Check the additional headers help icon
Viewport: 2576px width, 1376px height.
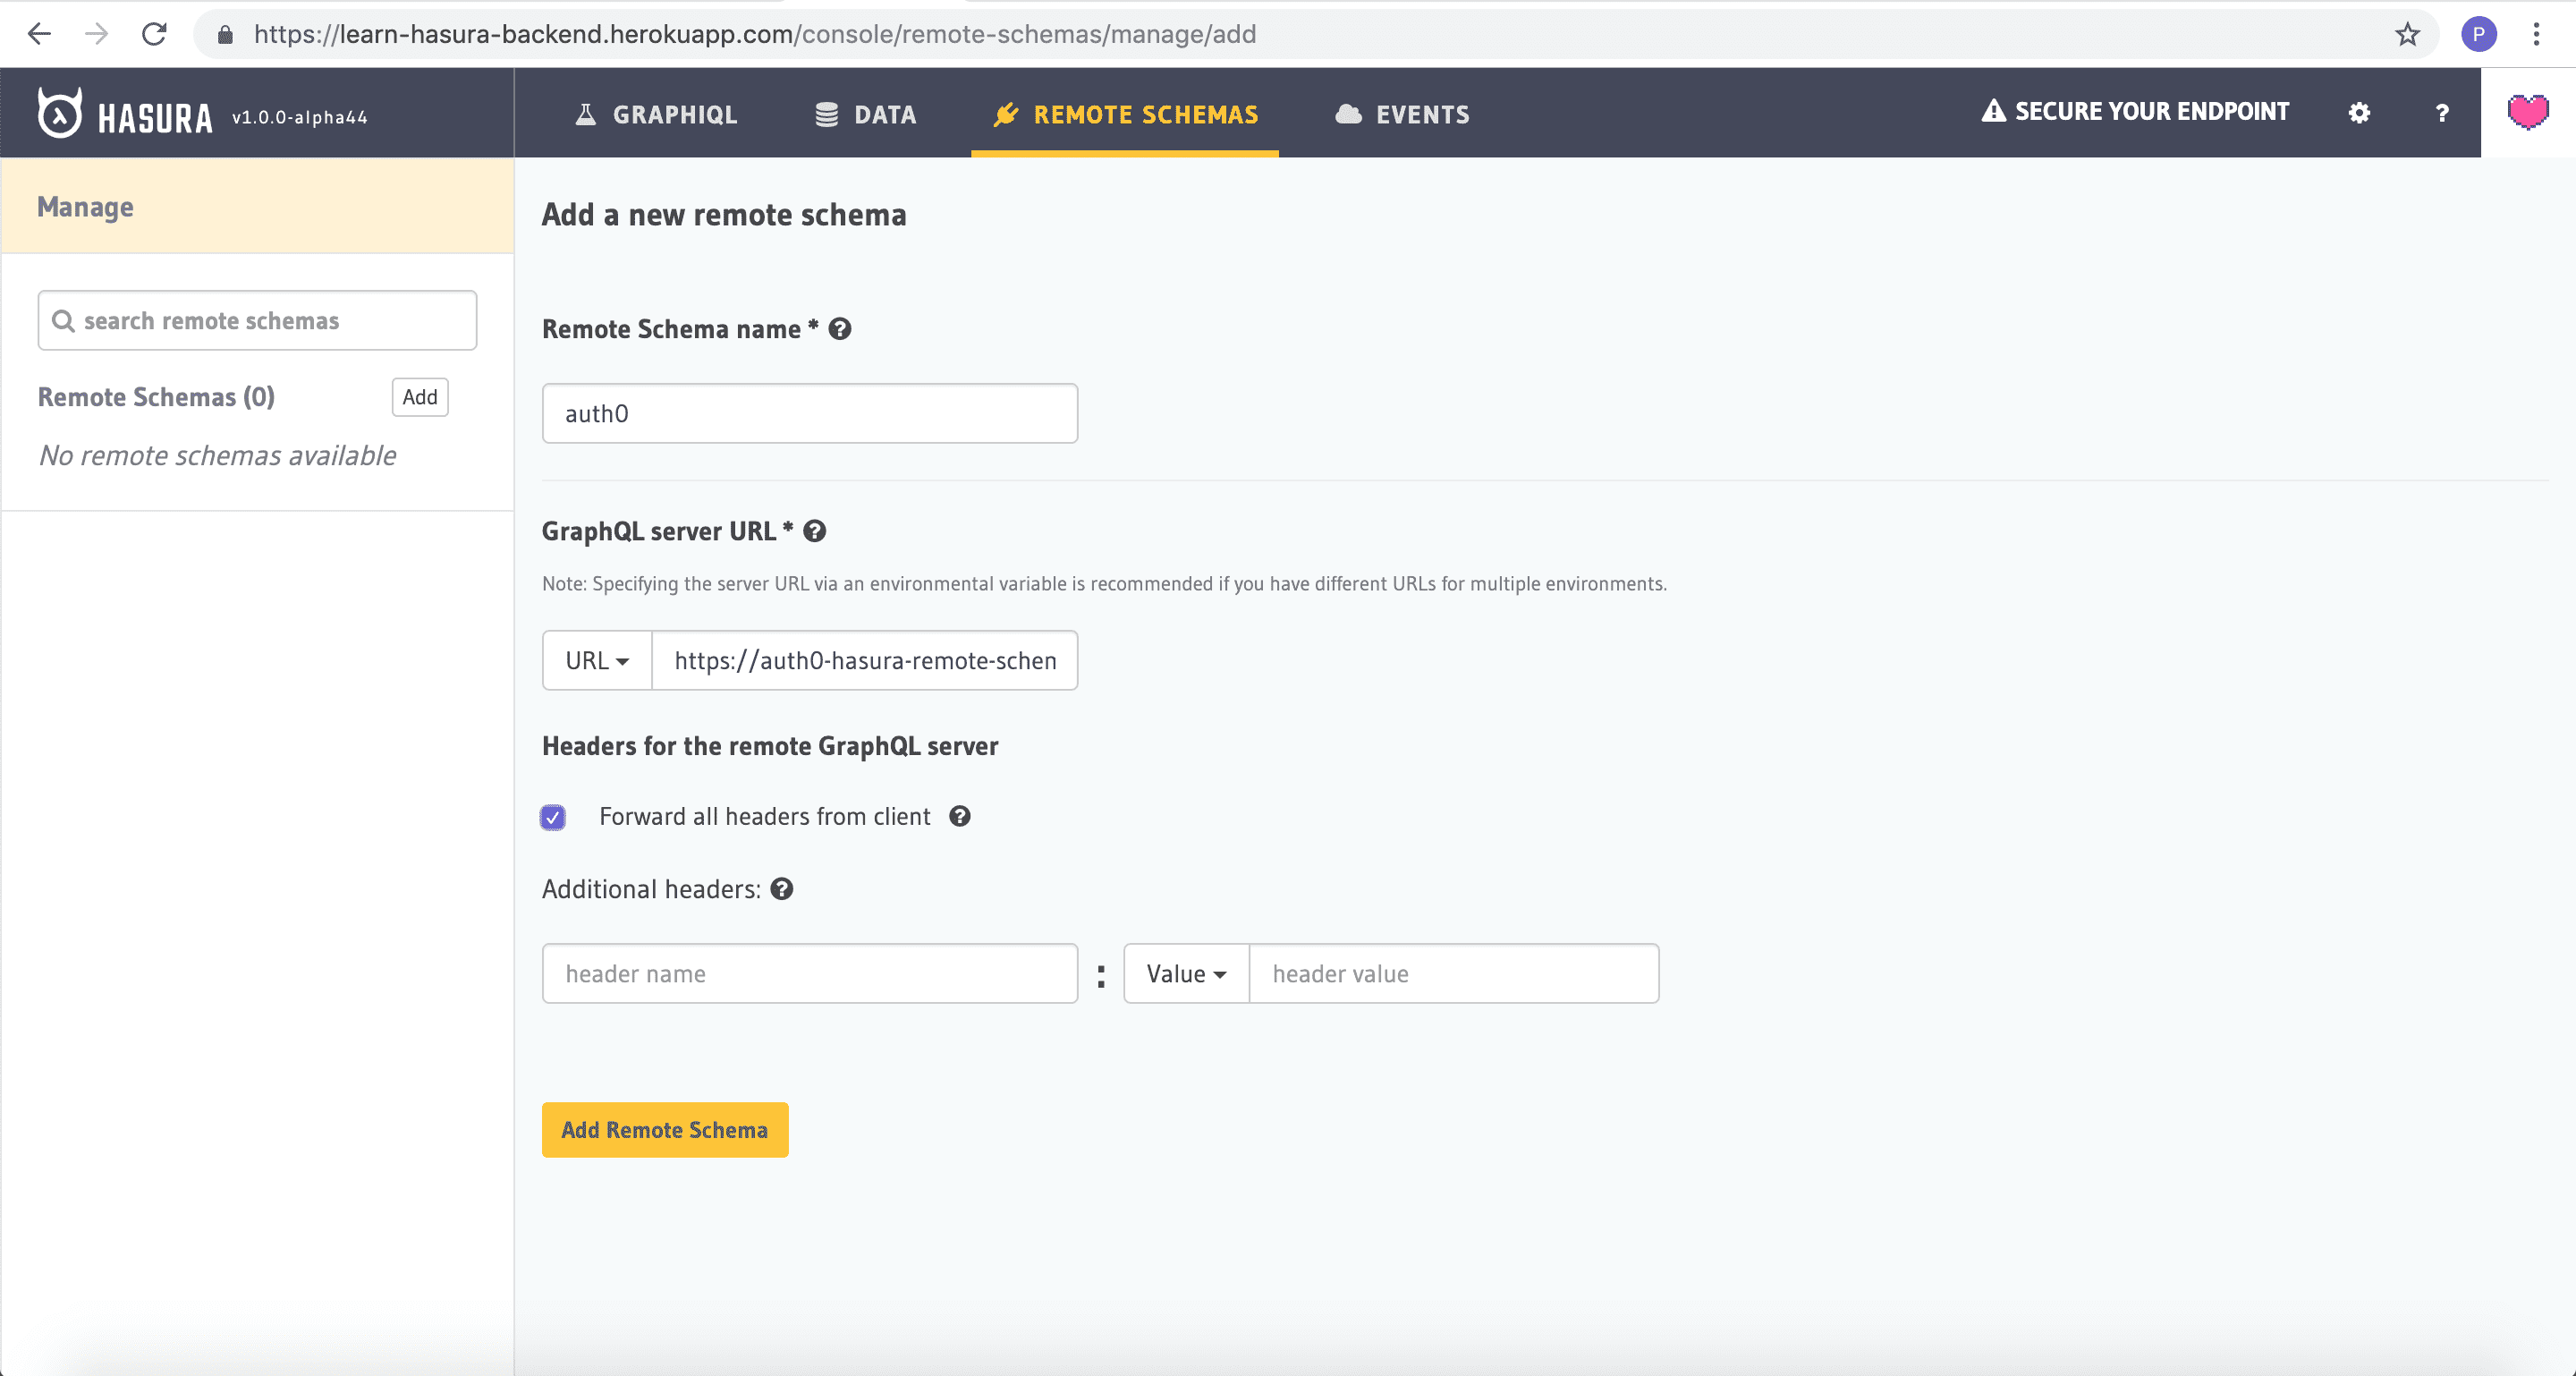click(x=782, y=888)
